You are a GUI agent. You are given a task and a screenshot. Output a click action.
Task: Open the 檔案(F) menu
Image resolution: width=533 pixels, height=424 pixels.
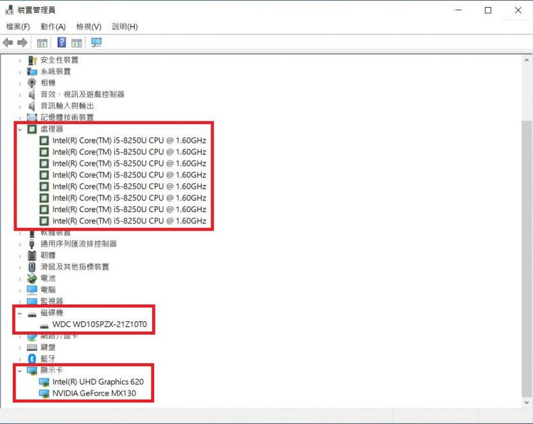(x=18, y=26)
